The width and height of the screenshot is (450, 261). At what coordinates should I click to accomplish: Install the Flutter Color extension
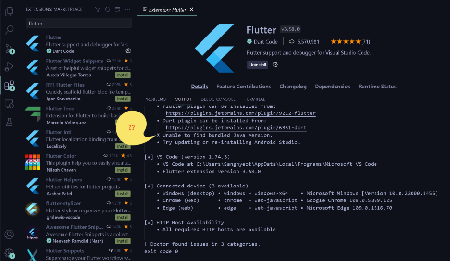coord(123,170)
